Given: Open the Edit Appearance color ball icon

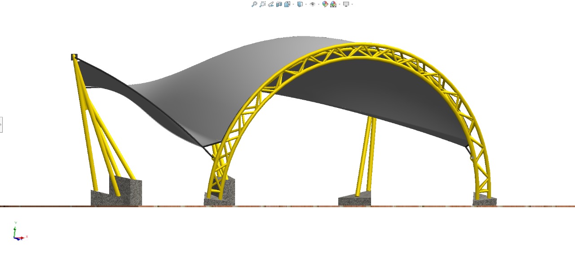Looking at the screenshot, I should click(325, 4).
